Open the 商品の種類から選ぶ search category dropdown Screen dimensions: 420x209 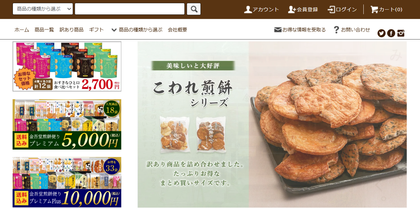(43, 9)
